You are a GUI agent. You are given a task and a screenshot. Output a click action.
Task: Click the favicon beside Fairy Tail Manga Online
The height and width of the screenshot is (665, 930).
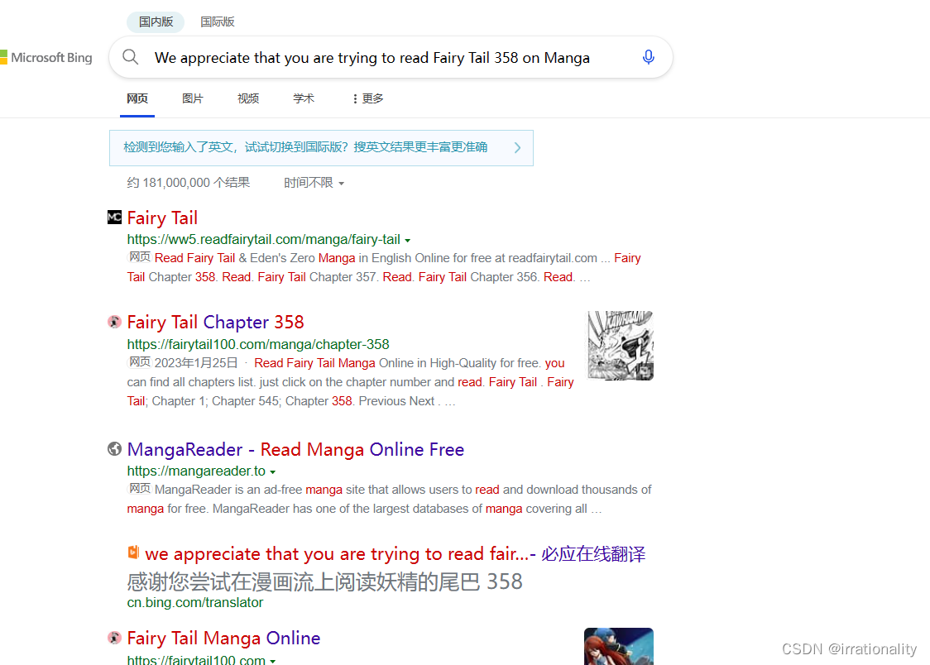pyautogui.click(x=114, y=638)
